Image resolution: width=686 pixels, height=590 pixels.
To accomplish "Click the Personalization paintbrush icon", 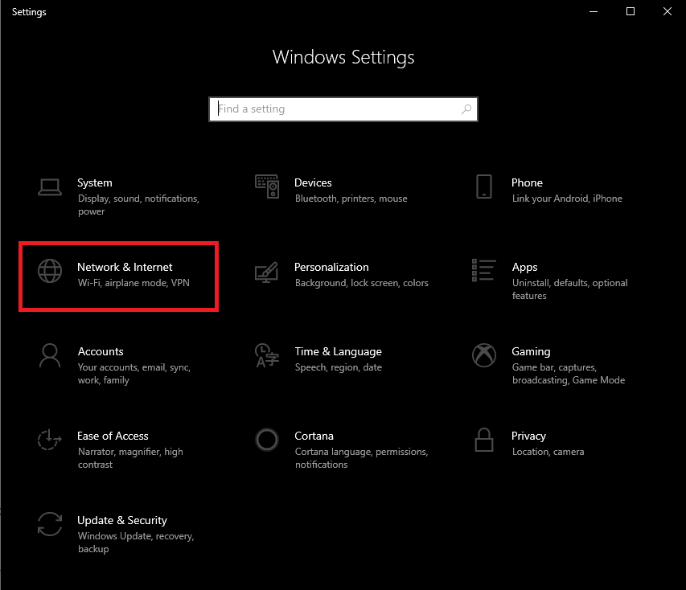I will (266, 272).
